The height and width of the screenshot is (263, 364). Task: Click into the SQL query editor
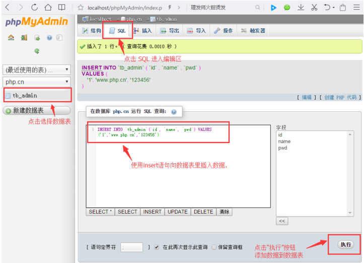(178, 166)
